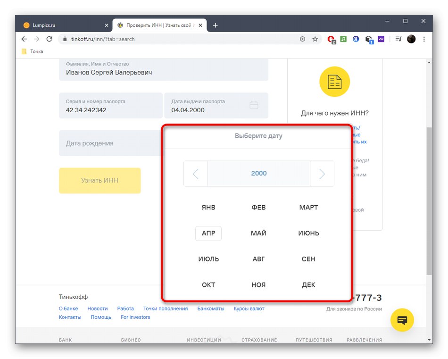Click the chat bubble support button

(x=402, y=320)
